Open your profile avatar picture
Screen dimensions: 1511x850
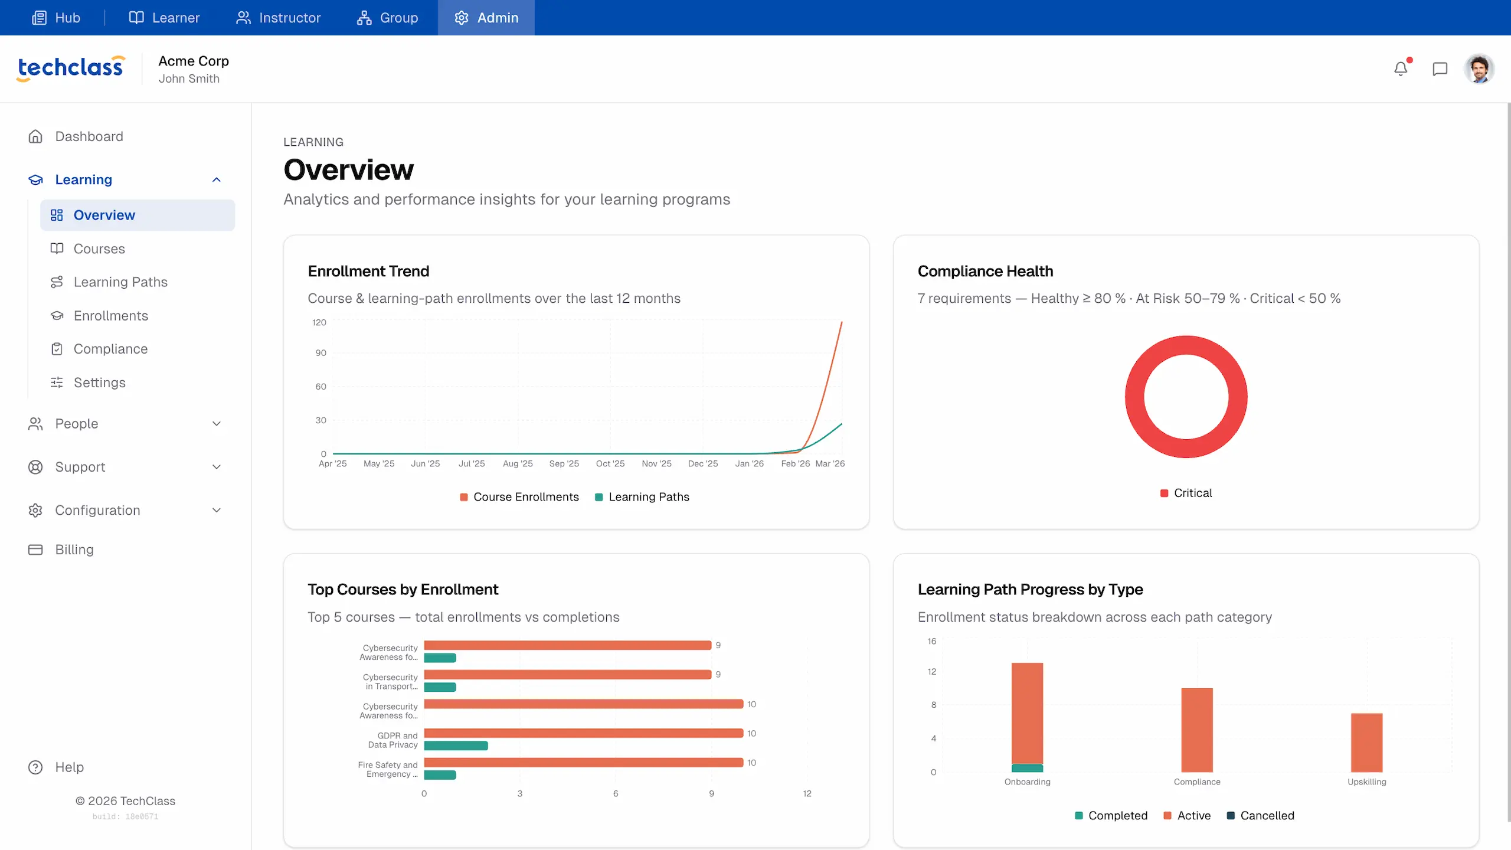tap(1479, 68)
